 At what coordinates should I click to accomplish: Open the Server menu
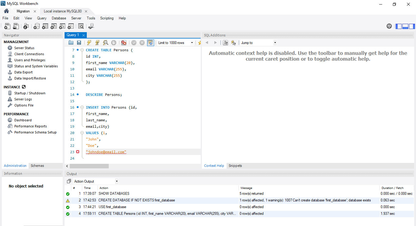pyautogui.click(x=76, y=18)
